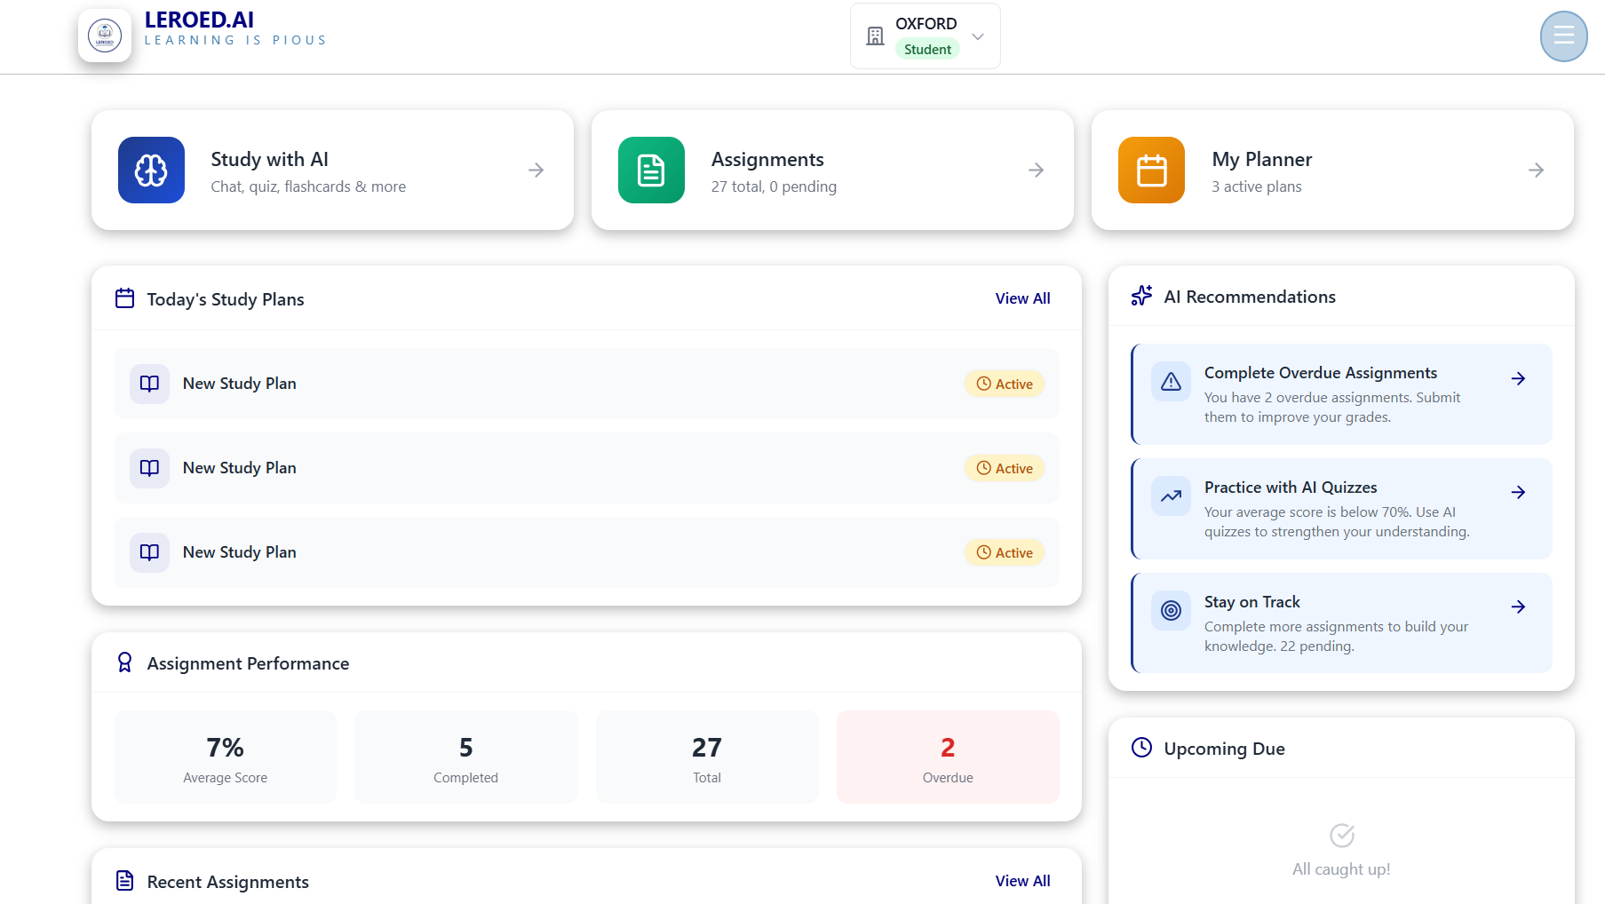Select the 7% Average Score tile
This screenshot has height=904, width=1605.
225,757
